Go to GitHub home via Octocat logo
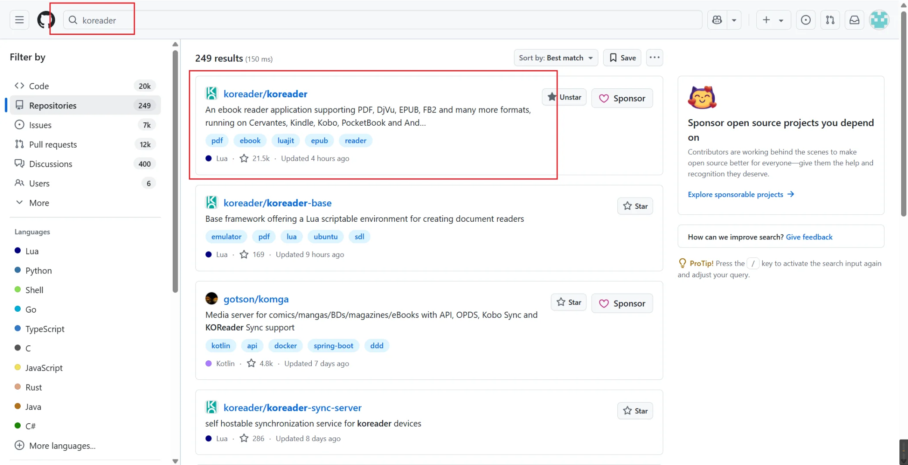This screenshot has width=908, height=465. coord(46,20)
